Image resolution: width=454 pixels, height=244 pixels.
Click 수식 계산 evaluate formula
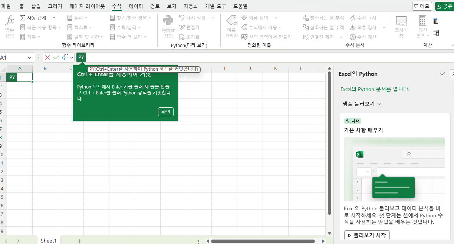[x=363, y=37]
